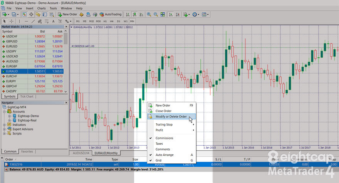The image size is (339, 183).
Task: Expand the Indicators tree node
Action: coord(4,125)
